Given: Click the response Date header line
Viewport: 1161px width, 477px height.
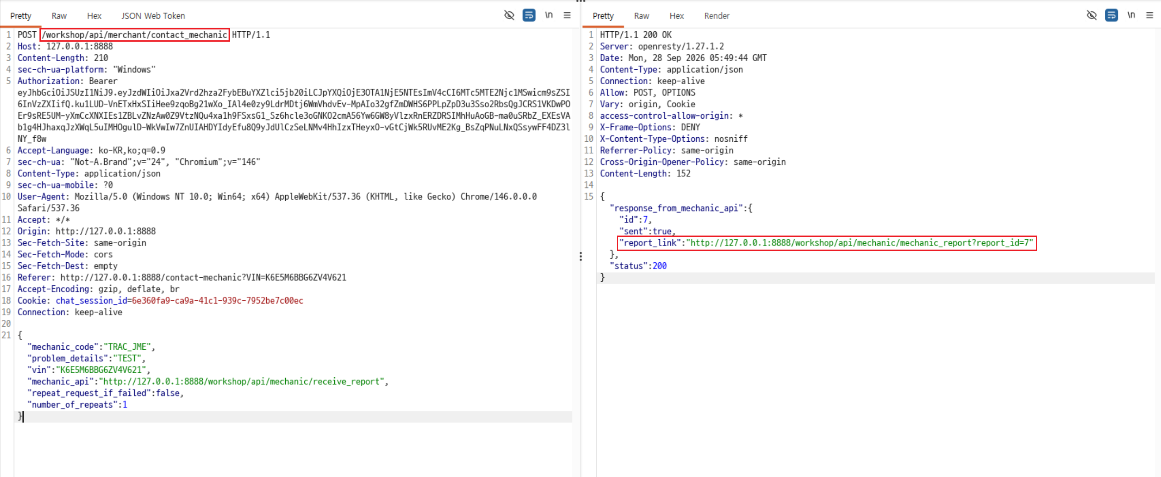Looking at the screenshot, I should tap(683, 58).
